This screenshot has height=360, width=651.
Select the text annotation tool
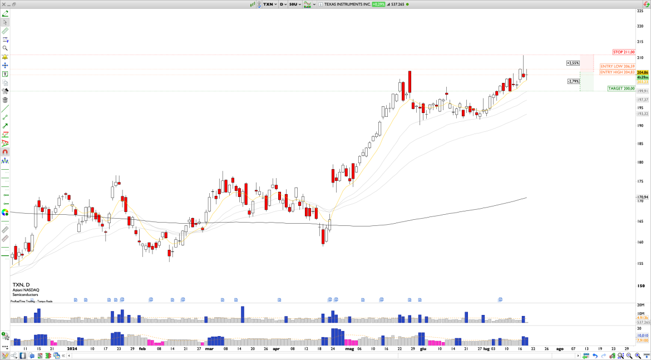pyautogui.click(x=5, y=74)
